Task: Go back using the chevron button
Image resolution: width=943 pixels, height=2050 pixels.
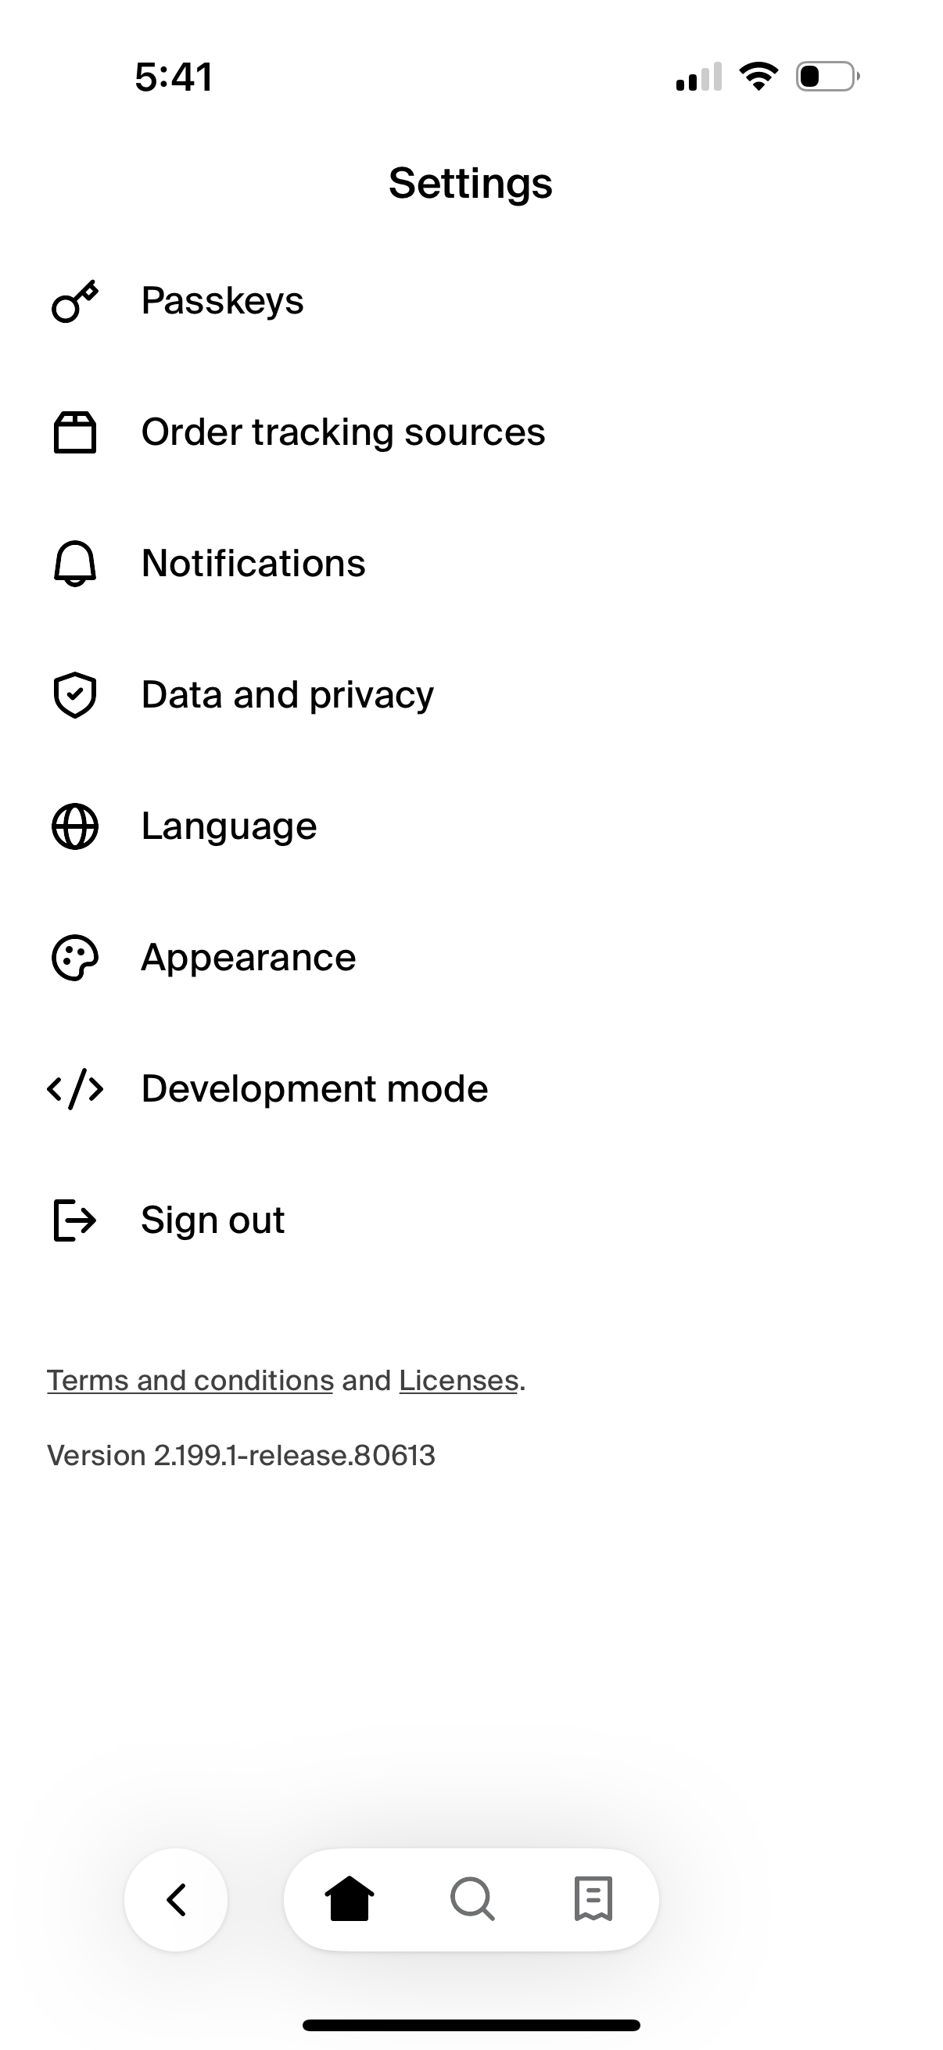Action: (176, 1900)
